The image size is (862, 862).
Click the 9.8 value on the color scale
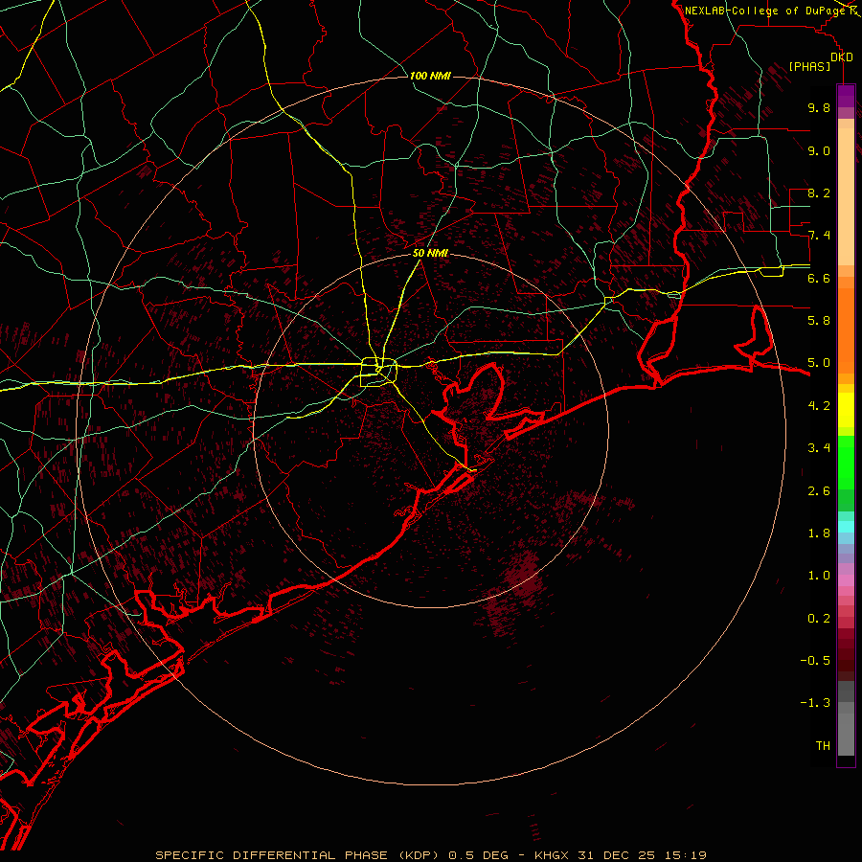click(x=819, y=108)
